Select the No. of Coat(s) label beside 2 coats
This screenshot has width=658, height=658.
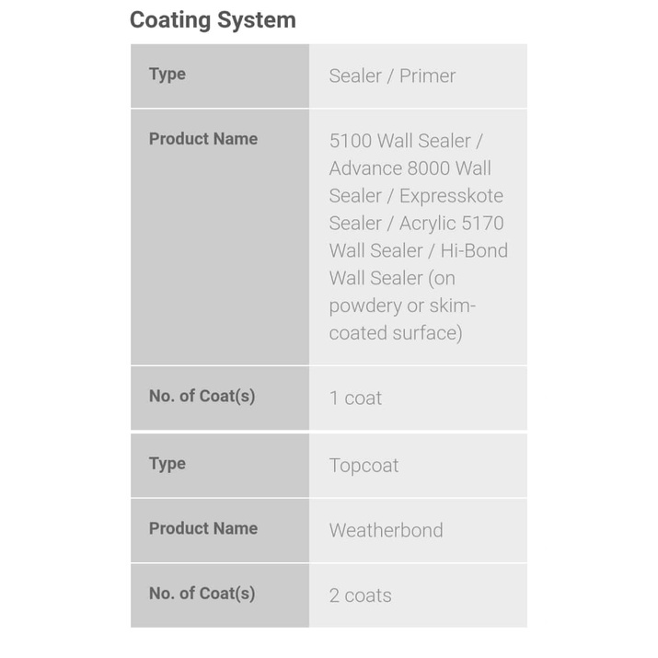click(202, 594)
